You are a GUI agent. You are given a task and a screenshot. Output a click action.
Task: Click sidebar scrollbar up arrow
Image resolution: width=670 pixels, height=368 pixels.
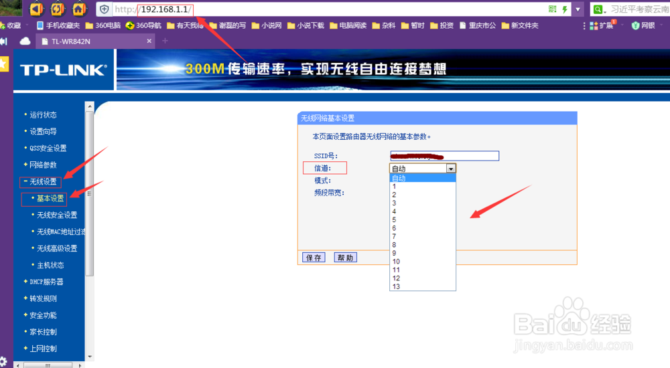(89, 106)
